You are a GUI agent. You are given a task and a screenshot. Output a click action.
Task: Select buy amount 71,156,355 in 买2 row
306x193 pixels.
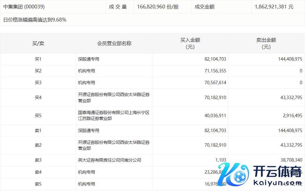point(213,71)
